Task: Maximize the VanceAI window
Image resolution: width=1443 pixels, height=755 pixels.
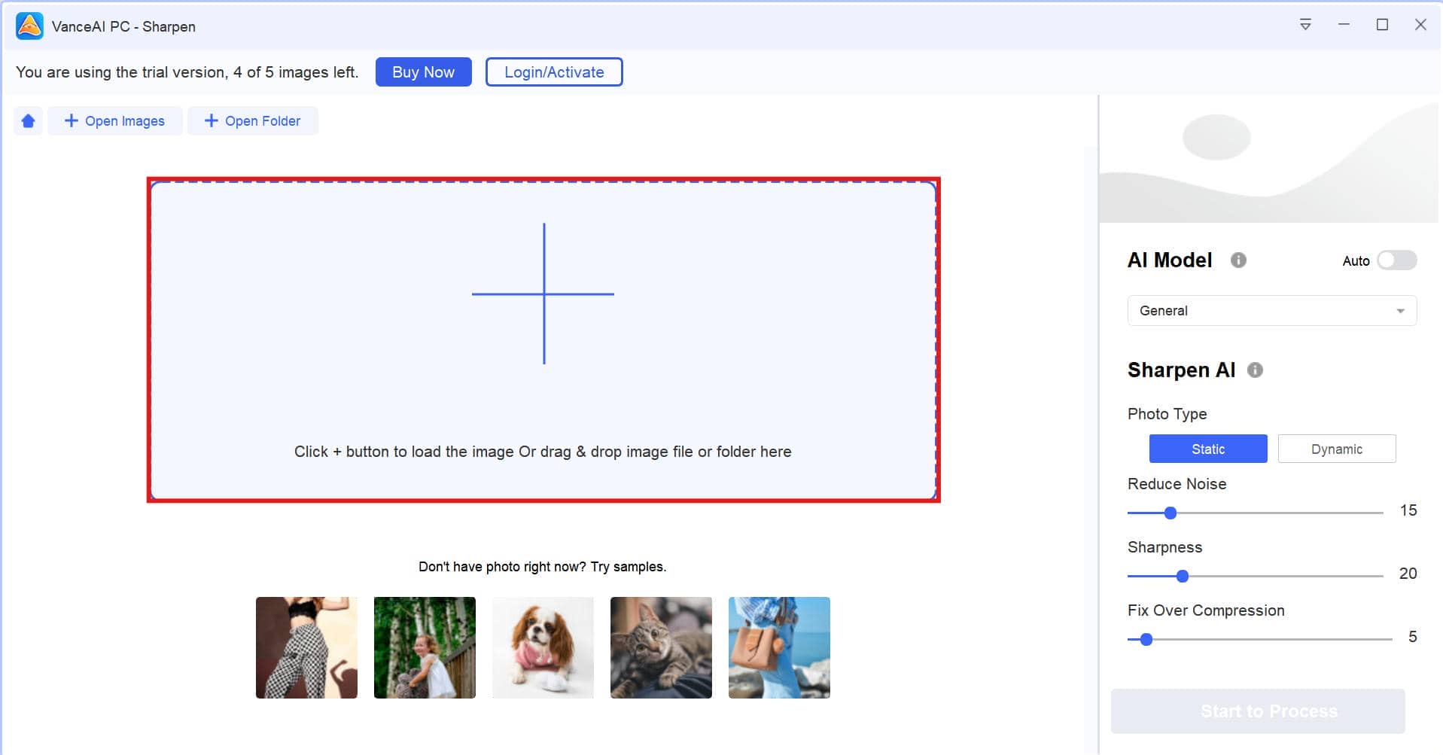Action: point(1382,25)
